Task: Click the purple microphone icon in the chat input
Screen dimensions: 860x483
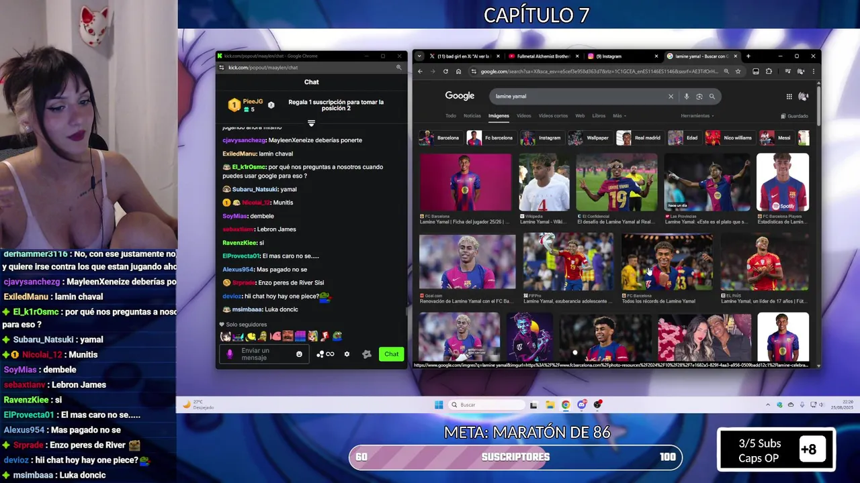Action: tap(230, 354)
